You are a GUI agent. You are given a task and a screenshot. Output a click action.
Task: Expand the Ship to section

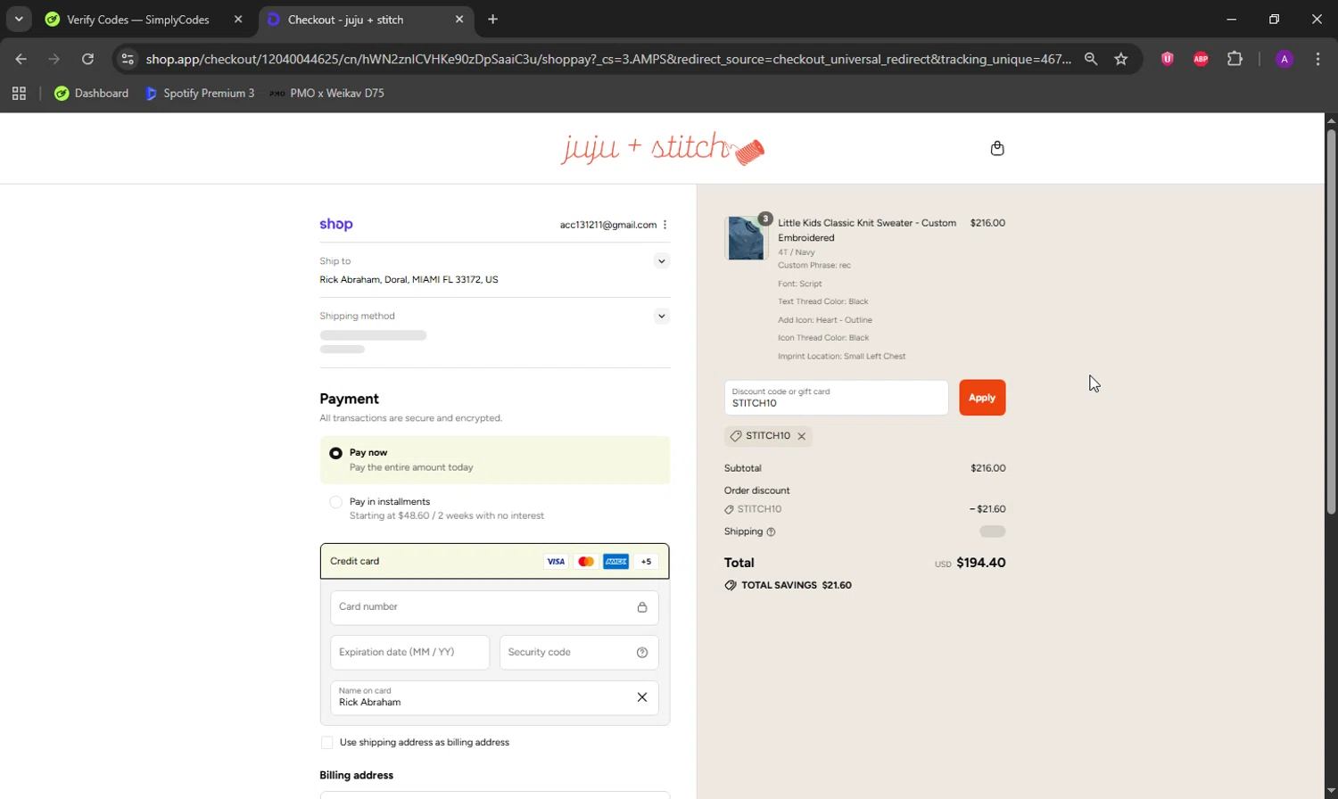661,261
